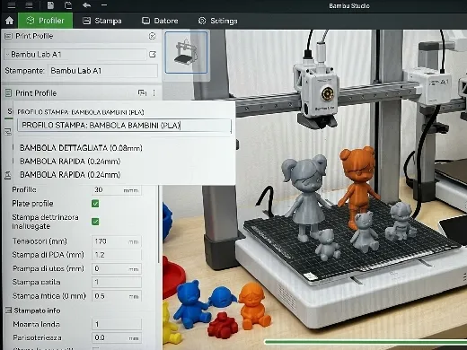Click the panel icon left of the first Print Profile title

[x=8, y=36]
